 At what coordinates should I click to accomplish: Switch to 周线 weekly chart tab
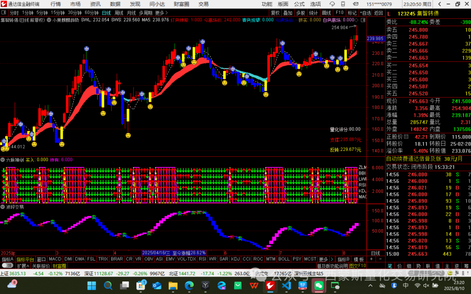[x=119, y=13]
